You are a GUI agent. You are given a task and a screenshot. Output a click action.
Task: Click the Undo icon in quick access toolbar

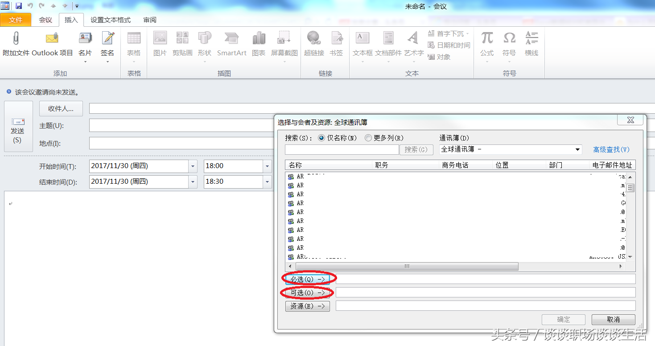pos(30,6)
